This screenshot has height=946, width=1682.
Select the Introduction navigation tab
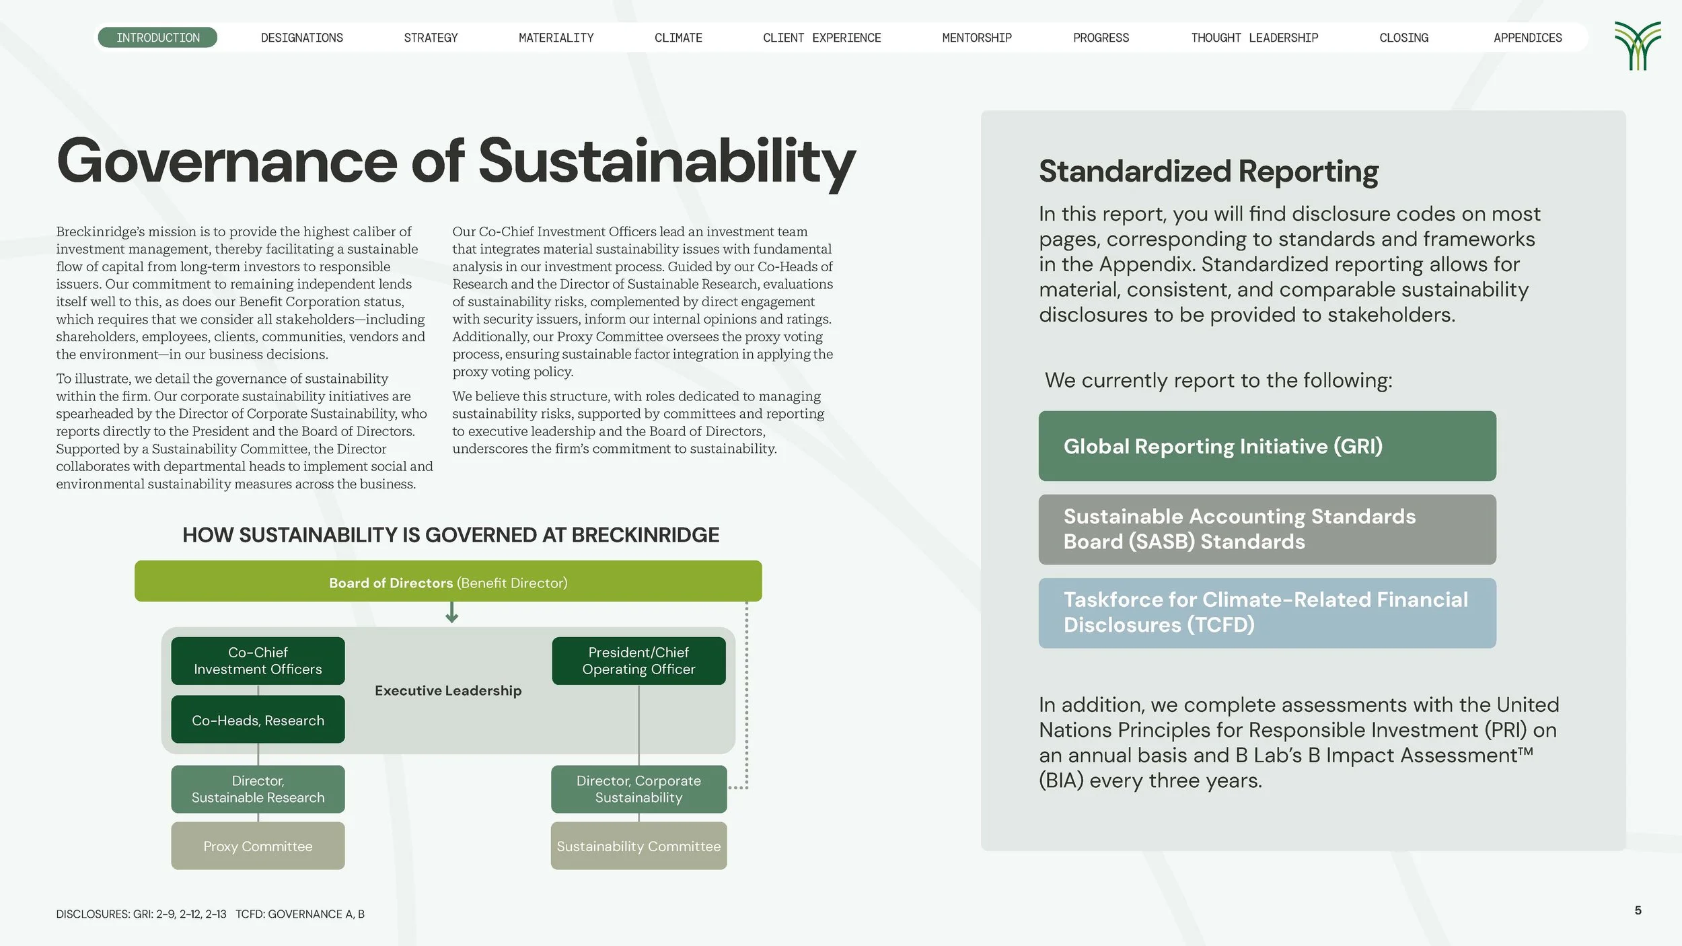click(157, 38)
